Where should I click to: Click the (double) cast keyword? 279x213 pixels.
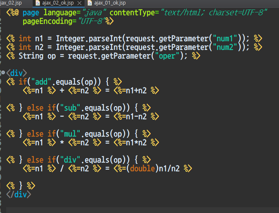142,168
